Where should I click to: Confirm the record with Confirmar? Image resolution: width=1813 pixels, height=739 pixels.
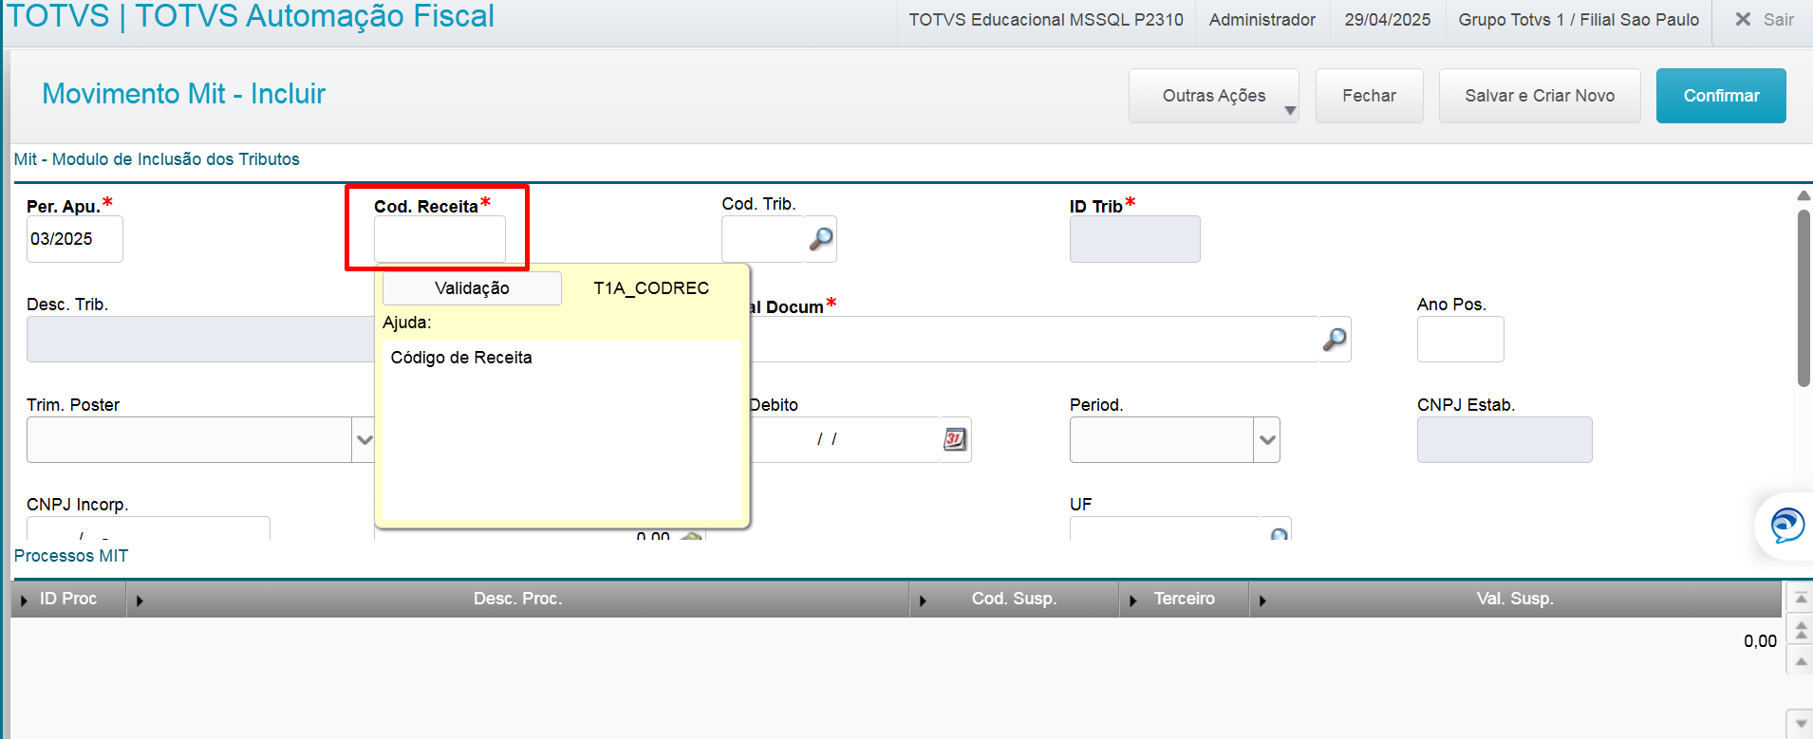click(1721, 96)
